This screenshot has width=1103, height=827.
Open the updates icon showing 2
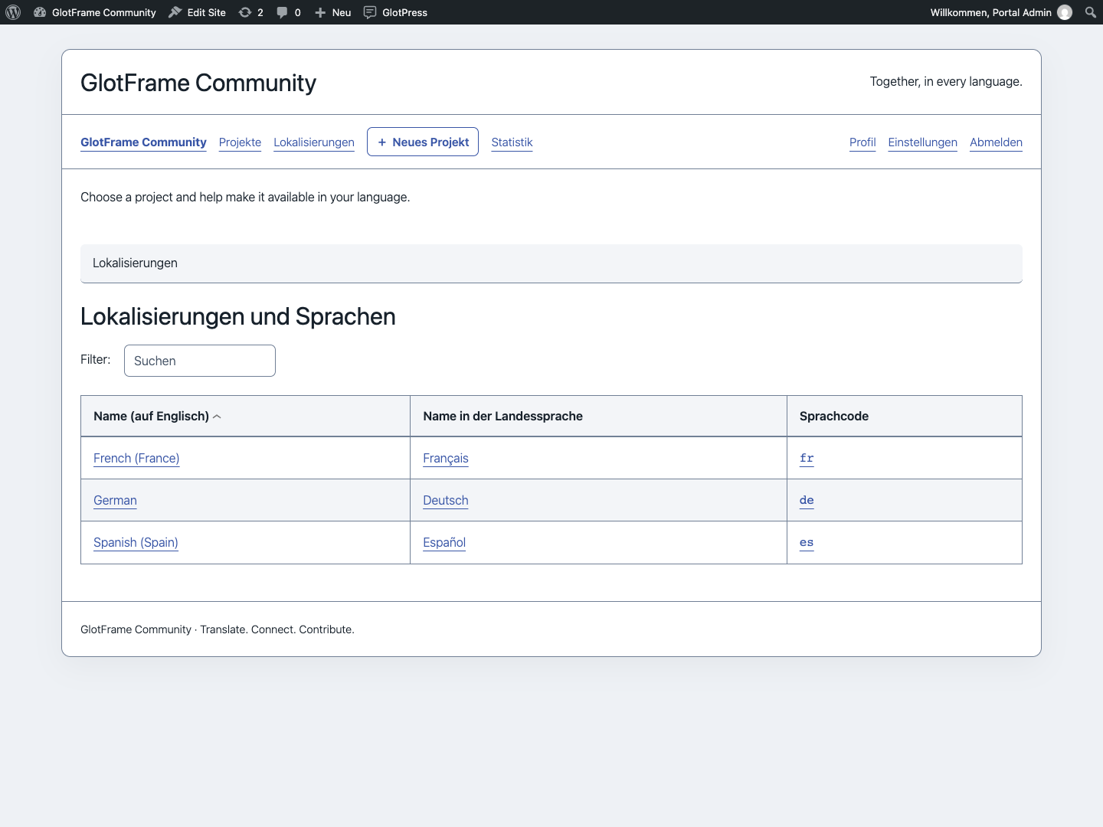245,12
